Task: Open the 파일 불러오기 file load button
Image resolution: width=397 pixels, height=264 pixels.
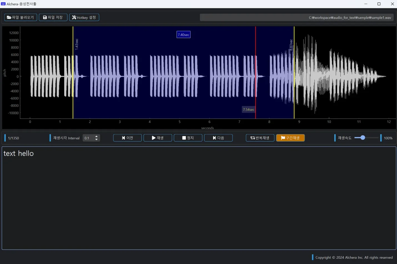Action: pyautogui.click(x=21, y=17)
